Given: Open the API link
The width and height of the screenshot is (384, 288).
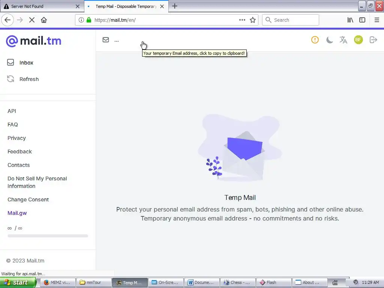Looking at the screenshot, I should (12, 111).
